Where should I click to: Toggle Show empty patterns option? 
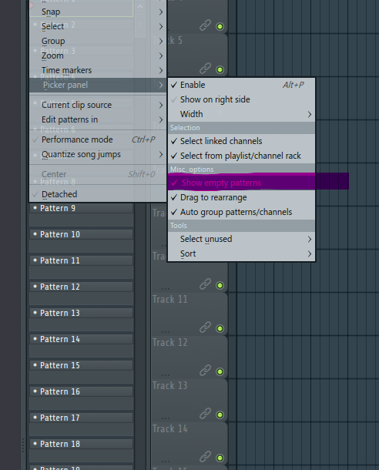point(241,183)
